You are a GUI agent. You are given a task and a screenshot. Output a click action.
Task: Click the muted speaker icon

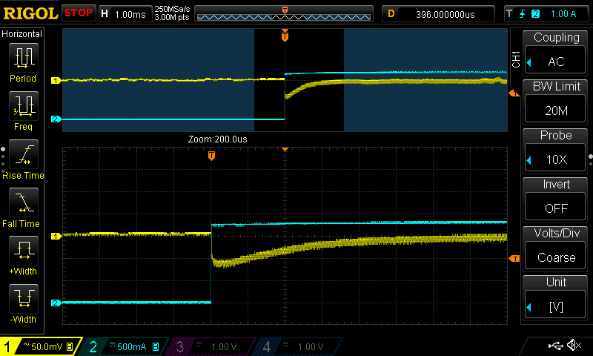tap(573, 346)
